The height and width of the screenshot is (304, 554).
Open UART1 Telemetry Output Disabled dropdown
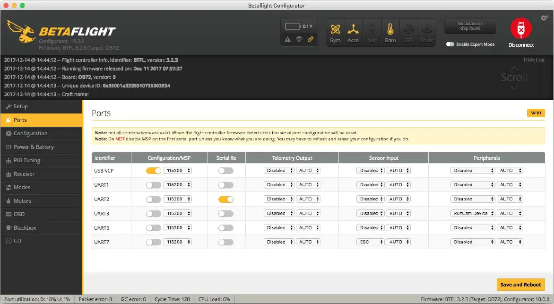click(279, 184)
